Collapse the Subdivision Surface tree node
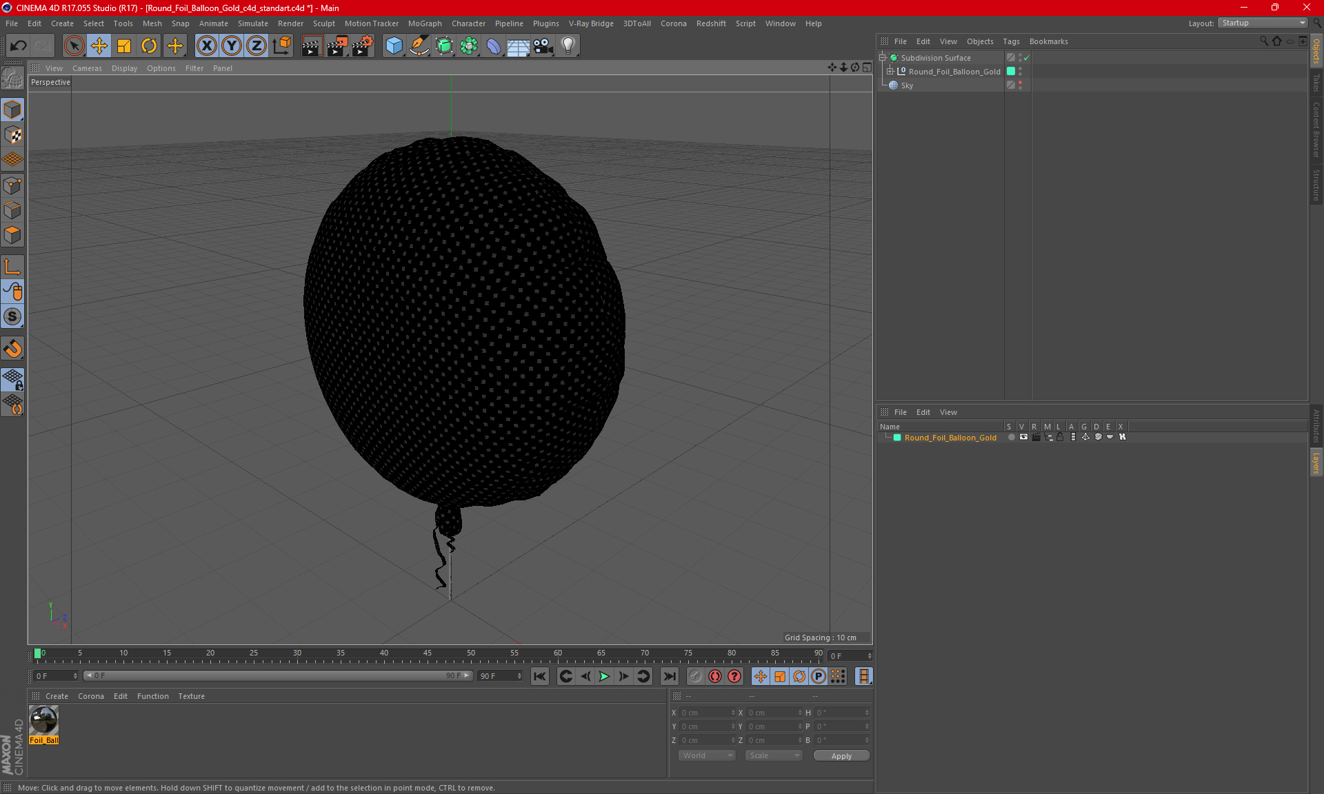 point(882,58)
